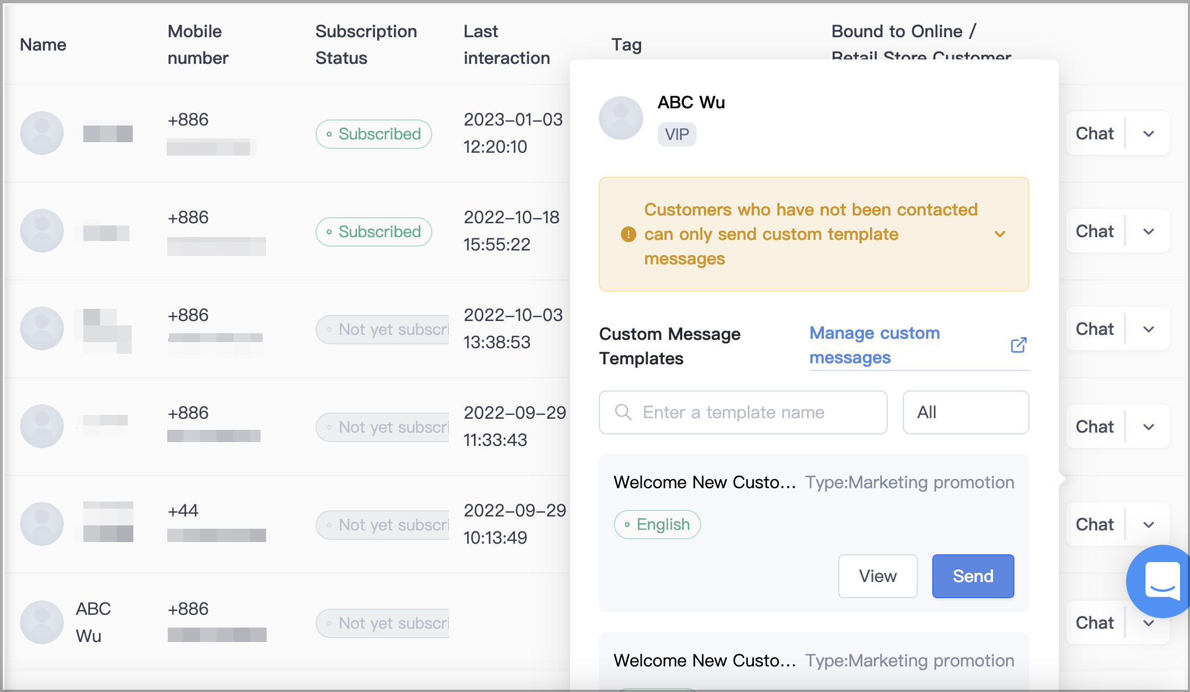Open the dropdown arrow beside first row's Chat
1190x692 pixels.
(1149, 133)
